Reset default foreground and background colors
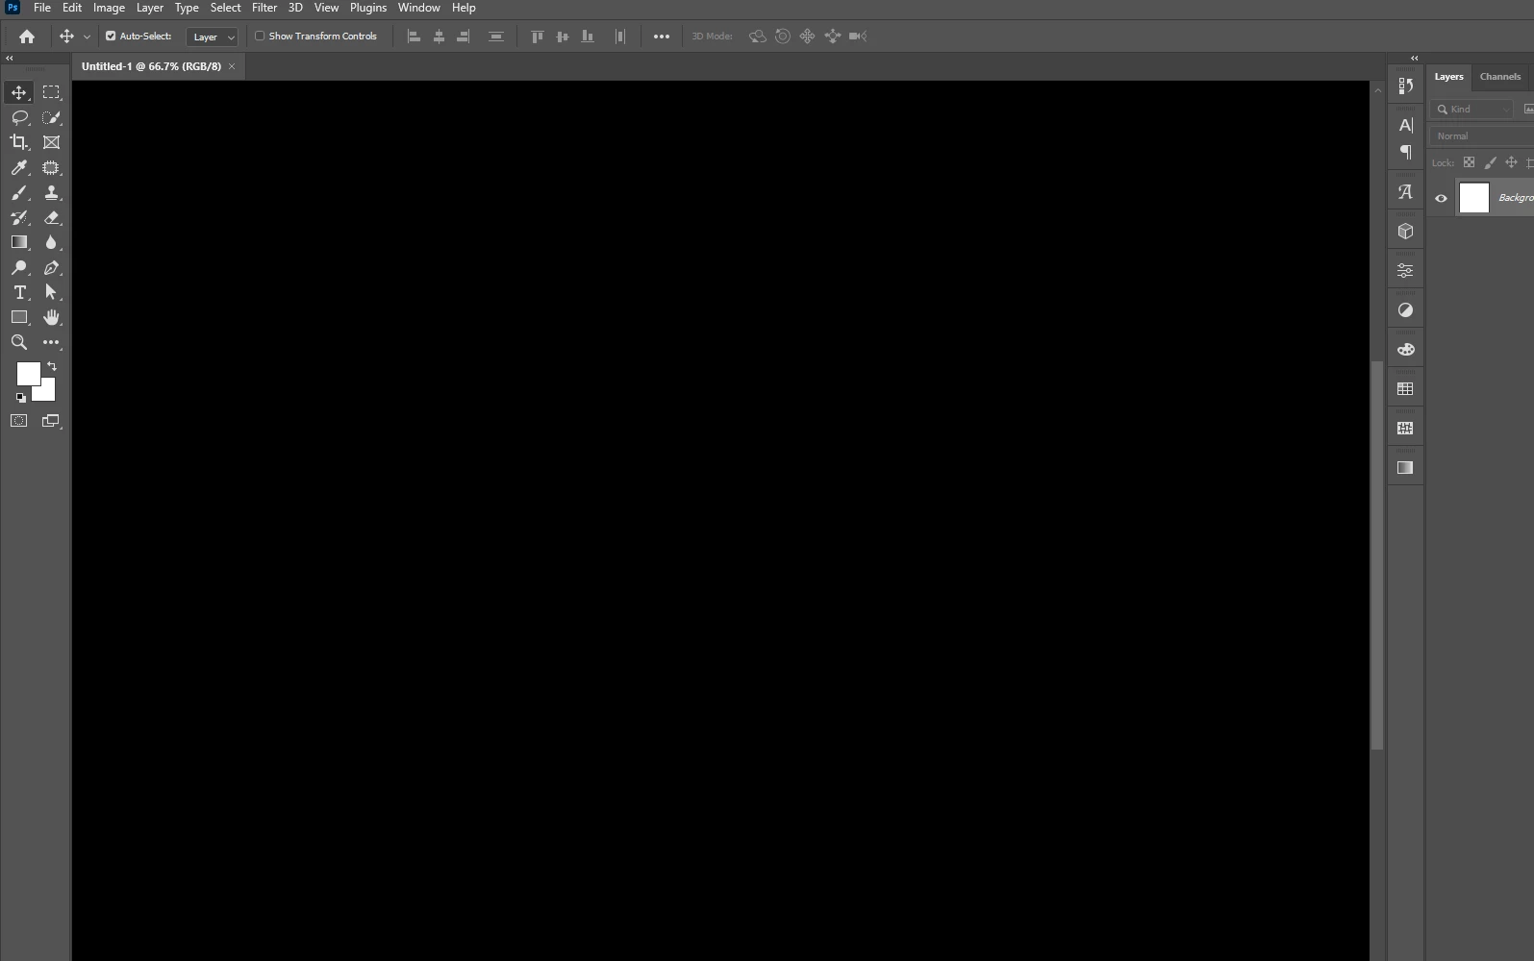Image resolution: width=1534 pixels, height=961 pixels. (20, 397)
